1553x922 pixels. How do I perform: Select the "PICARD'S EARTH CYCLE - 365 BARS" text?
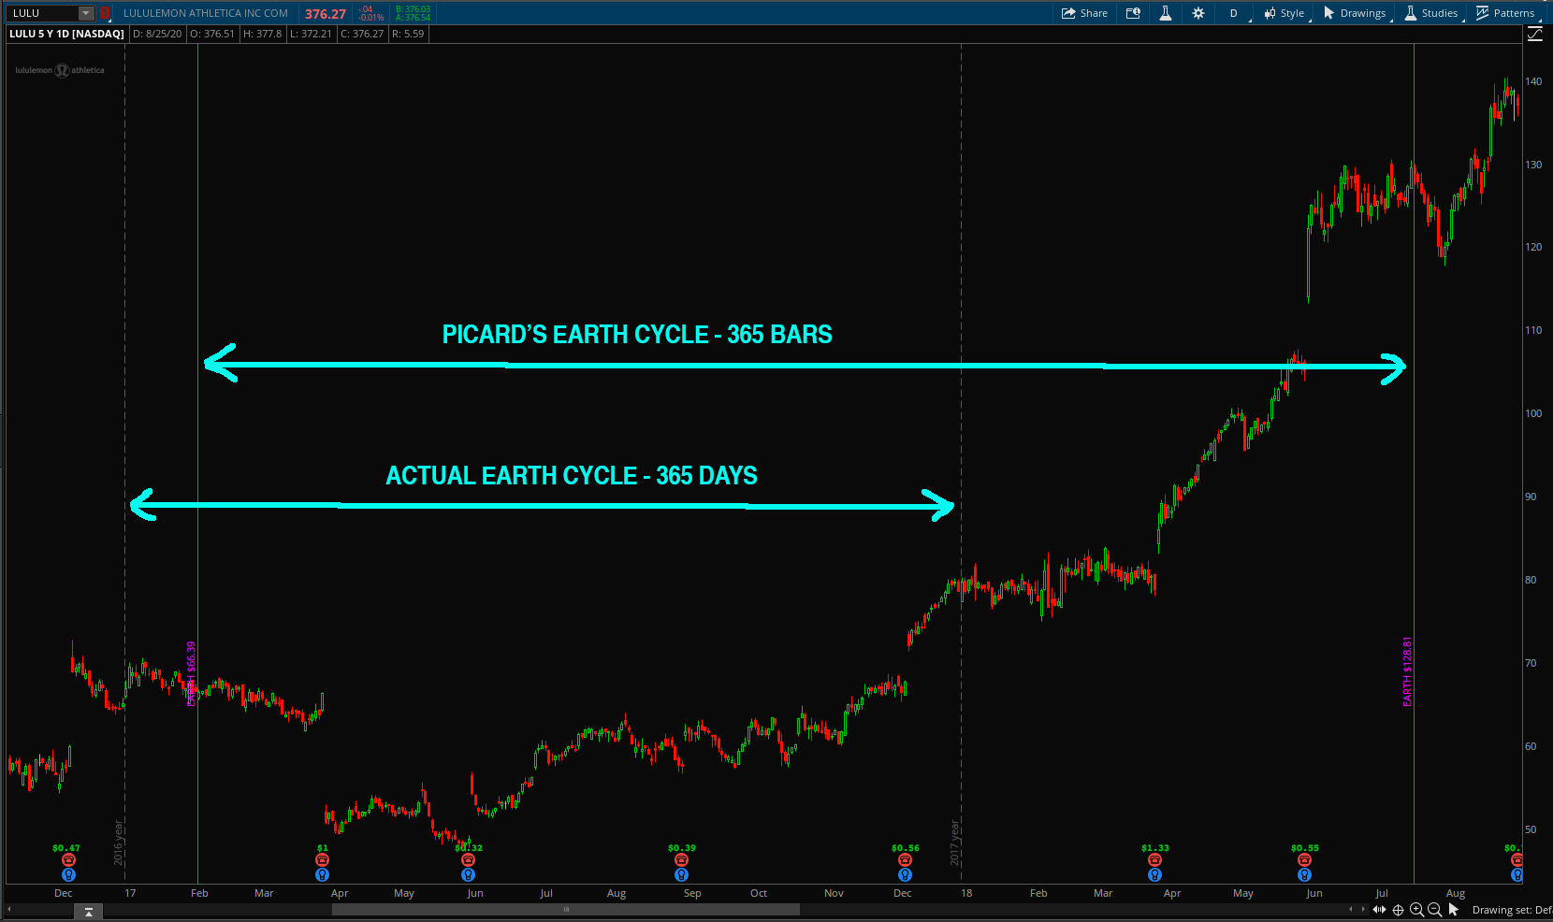[x=637, y=335]
